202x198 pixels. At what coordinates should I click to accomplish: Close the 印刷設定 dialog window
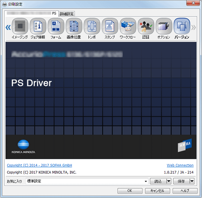tap(193, 3)
